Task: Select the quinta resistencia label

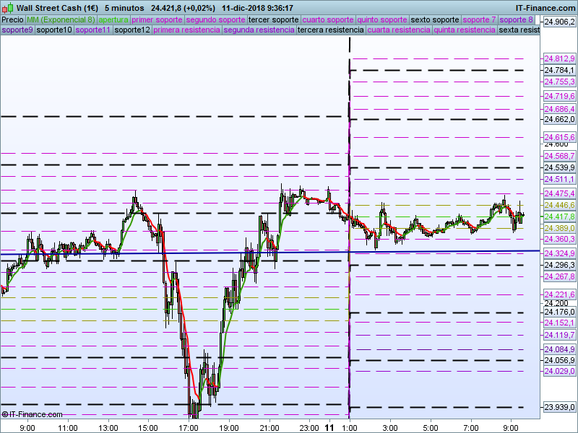Action: (465, 30)
